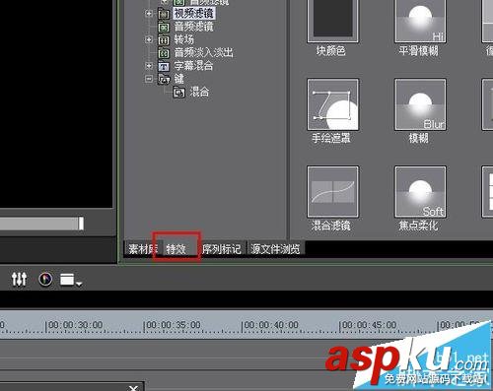The image size is (493, 391).
Task: Click the timeline ruler at 00:00:35:00
Action: (174, 325)
